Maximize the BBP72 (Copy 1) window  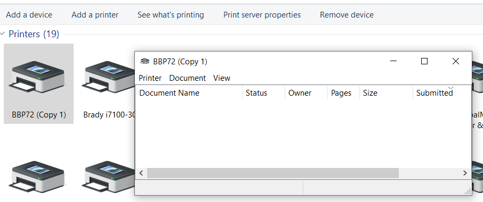[424, 61]
